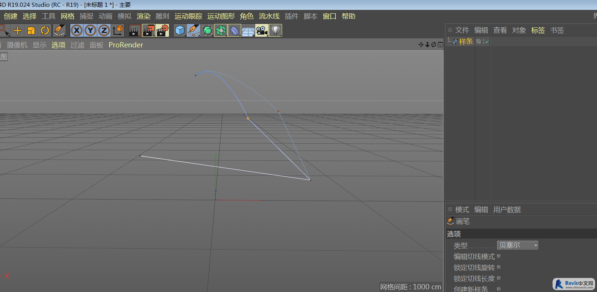The image size is (597, 292).
Task: Toggle 样条 visibility dots
Action: [483, 42]
